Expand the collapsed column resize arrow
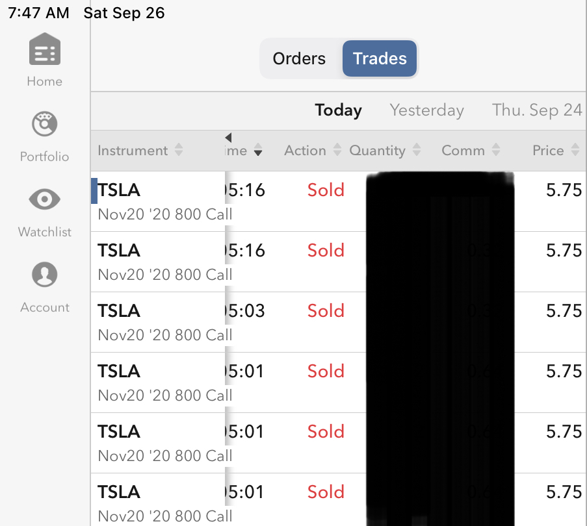The width and height of the screenshot is (587, 526). point(228,137)
